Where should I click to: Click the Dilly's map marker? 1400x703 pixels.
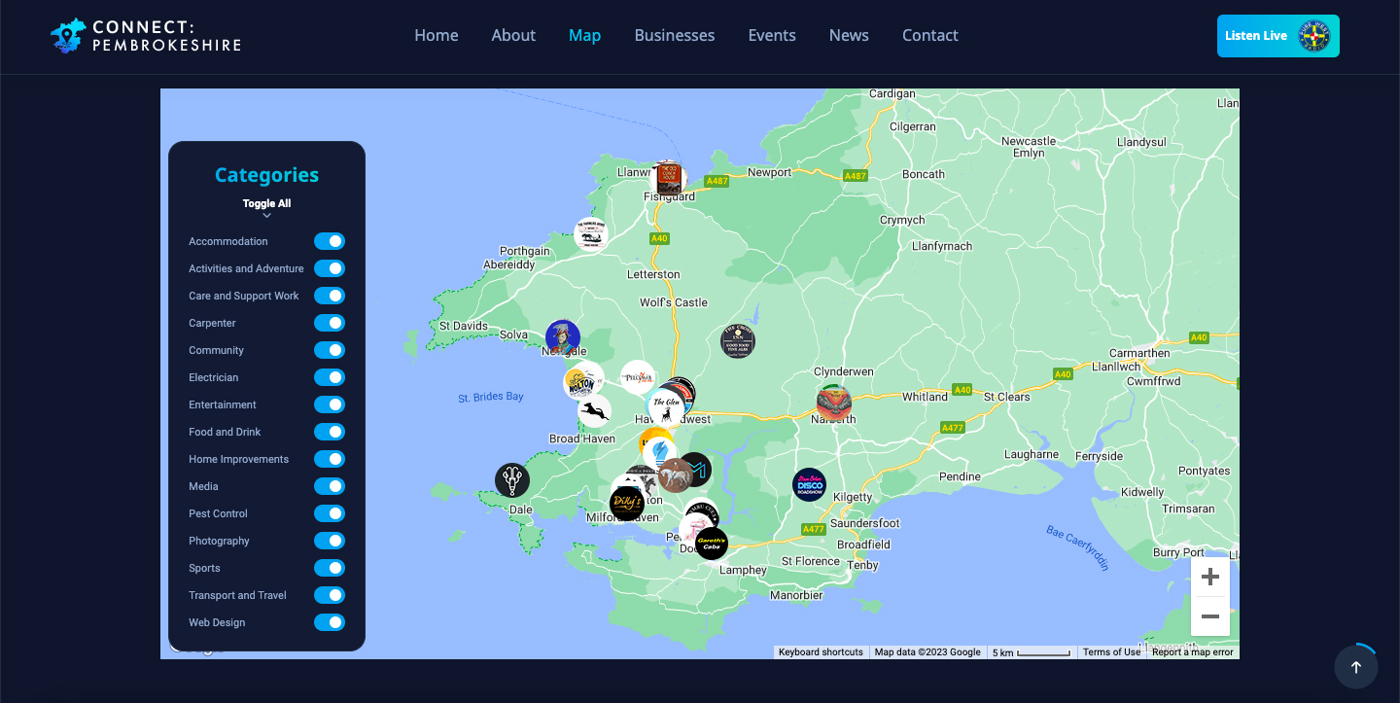click(x=627, y=504)
